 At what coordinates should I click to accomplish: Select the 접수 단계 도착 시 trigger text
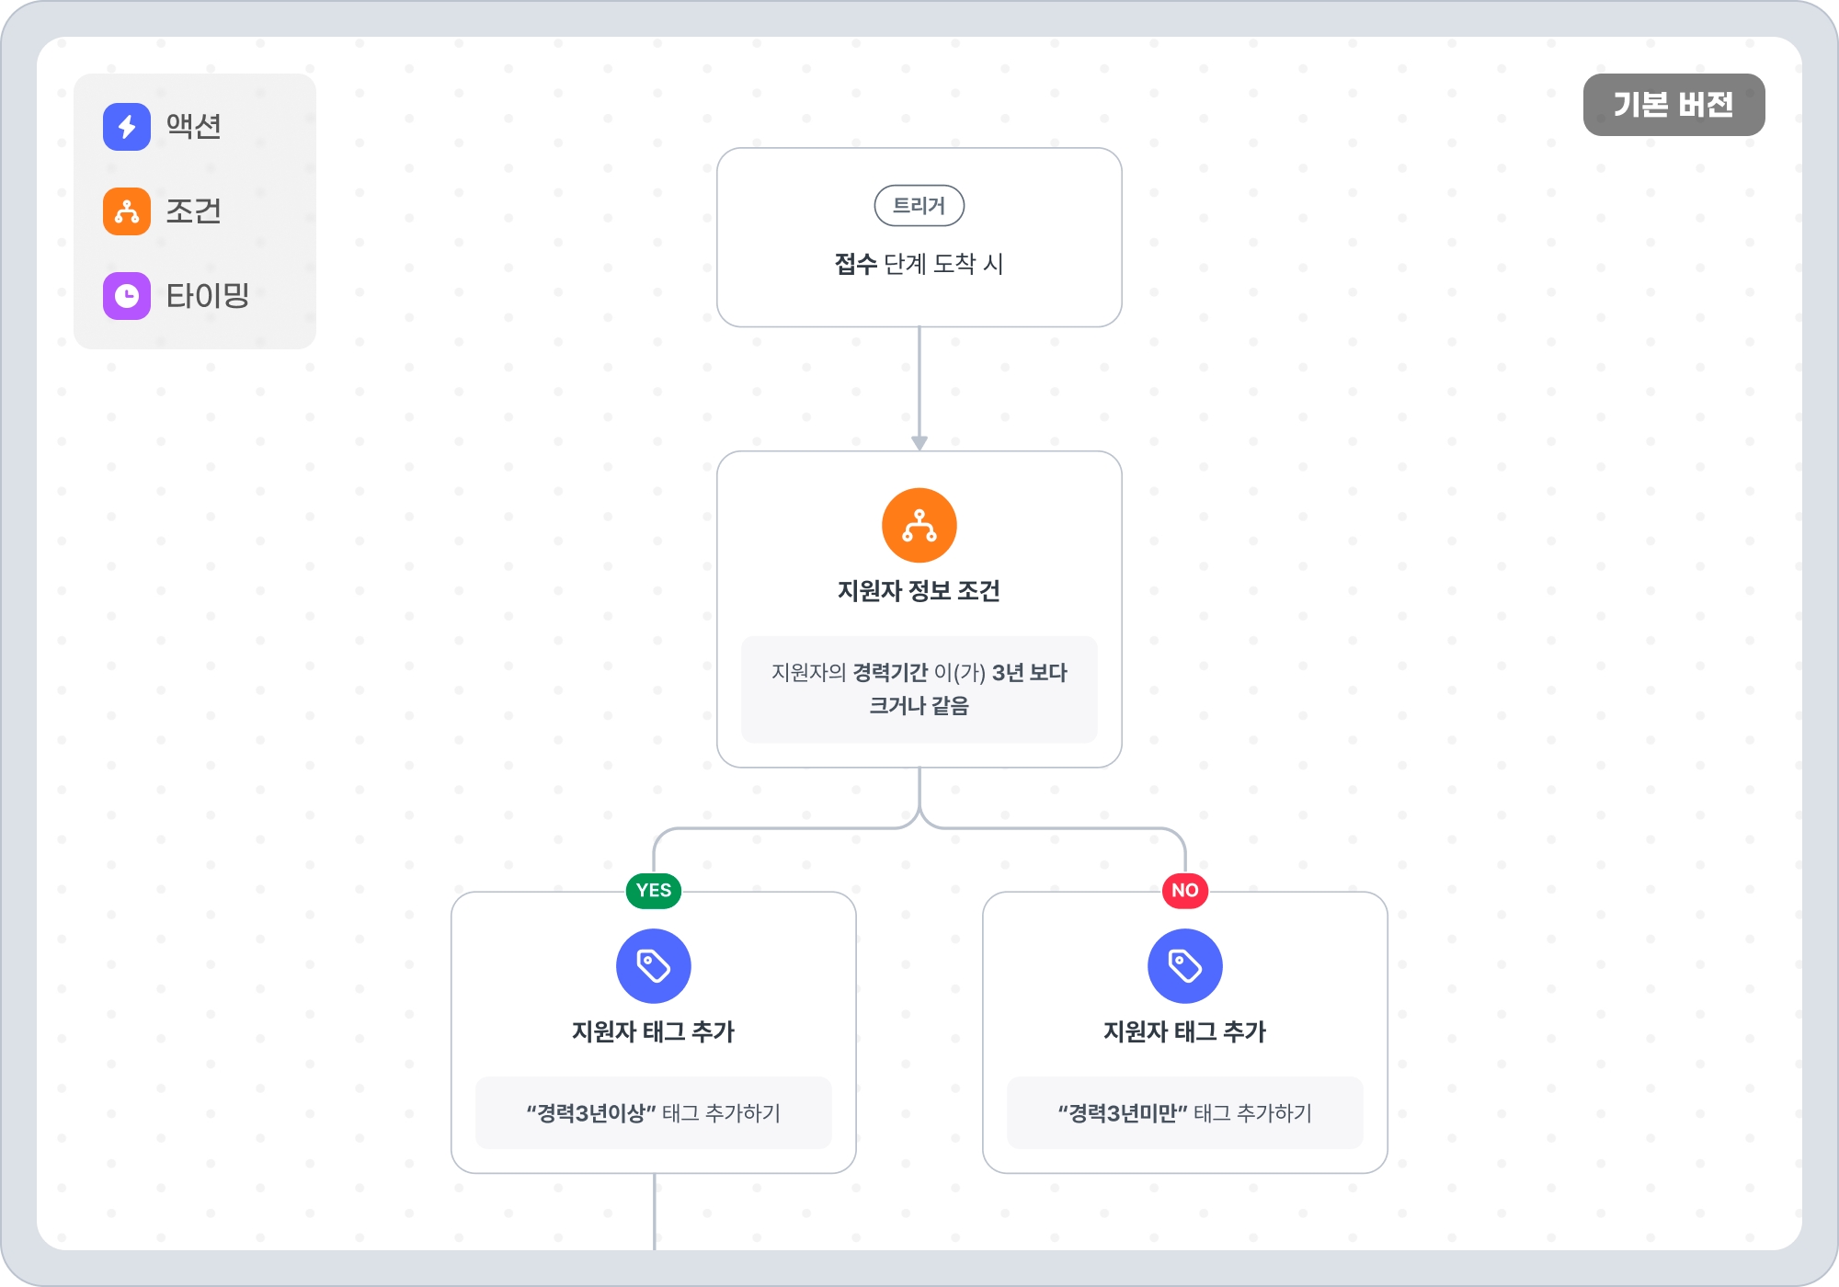tap(919, 264)
